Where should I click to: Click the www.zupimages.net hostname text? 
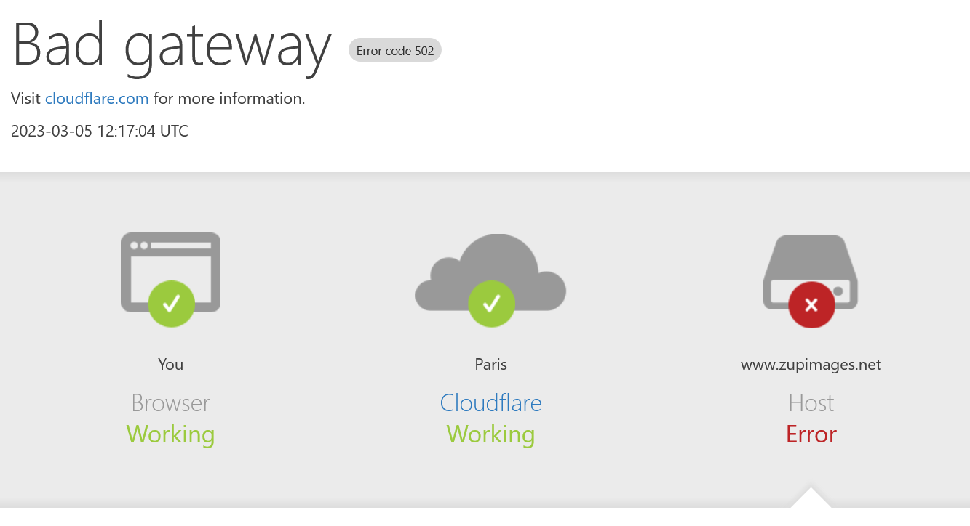[x=811, y=364]
